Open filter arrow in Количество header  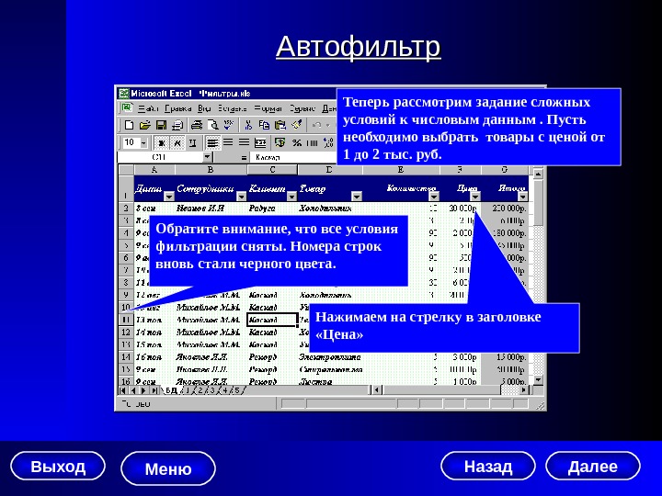434,197
